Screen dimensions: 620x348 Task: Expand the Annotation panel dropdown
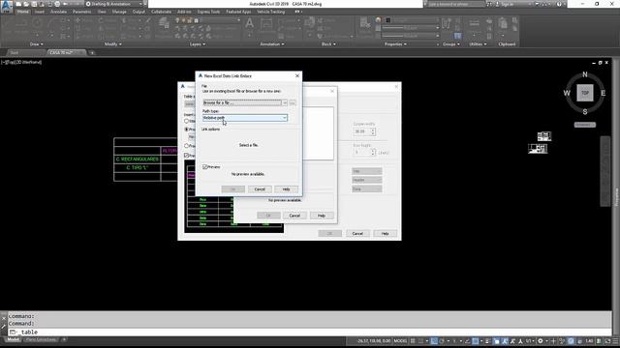(272, 44)
